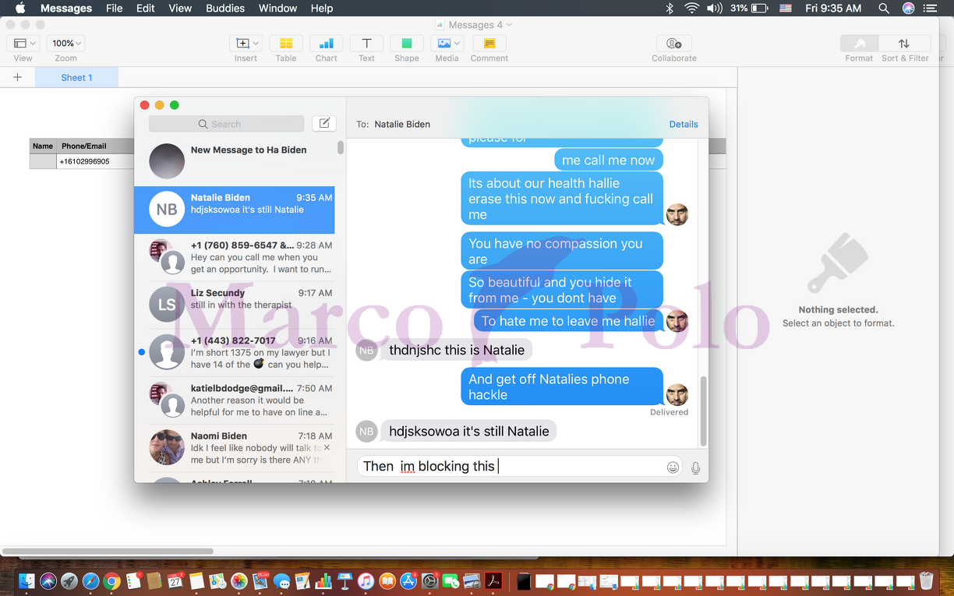The width and height of the screenshot is (954, 596).
Task: Open System Preferences from the Dock
Action: click(429, 580)
